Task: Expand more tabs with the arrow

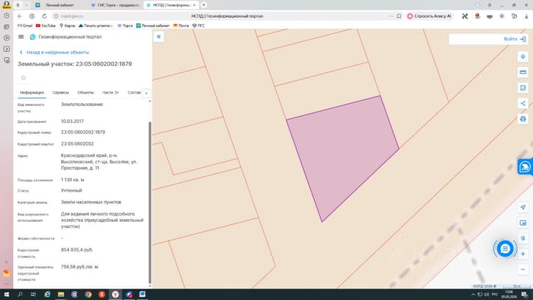Action: (146, 93)
